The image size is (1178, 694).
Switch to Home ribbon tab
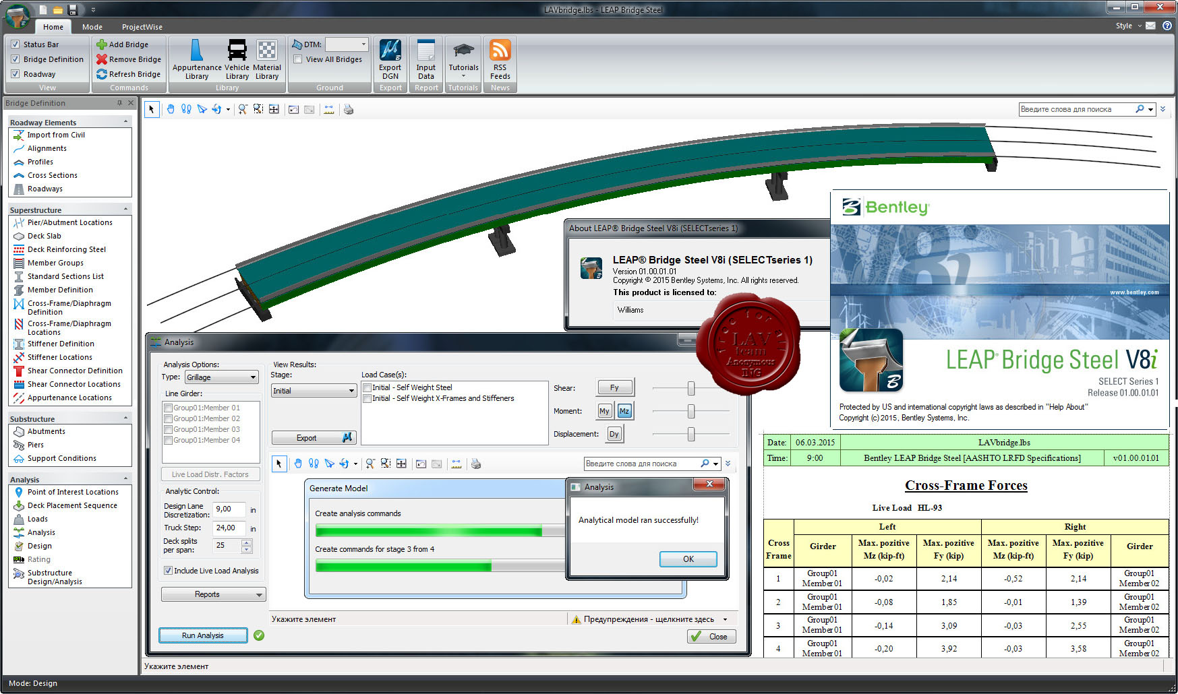click(53, 27)
